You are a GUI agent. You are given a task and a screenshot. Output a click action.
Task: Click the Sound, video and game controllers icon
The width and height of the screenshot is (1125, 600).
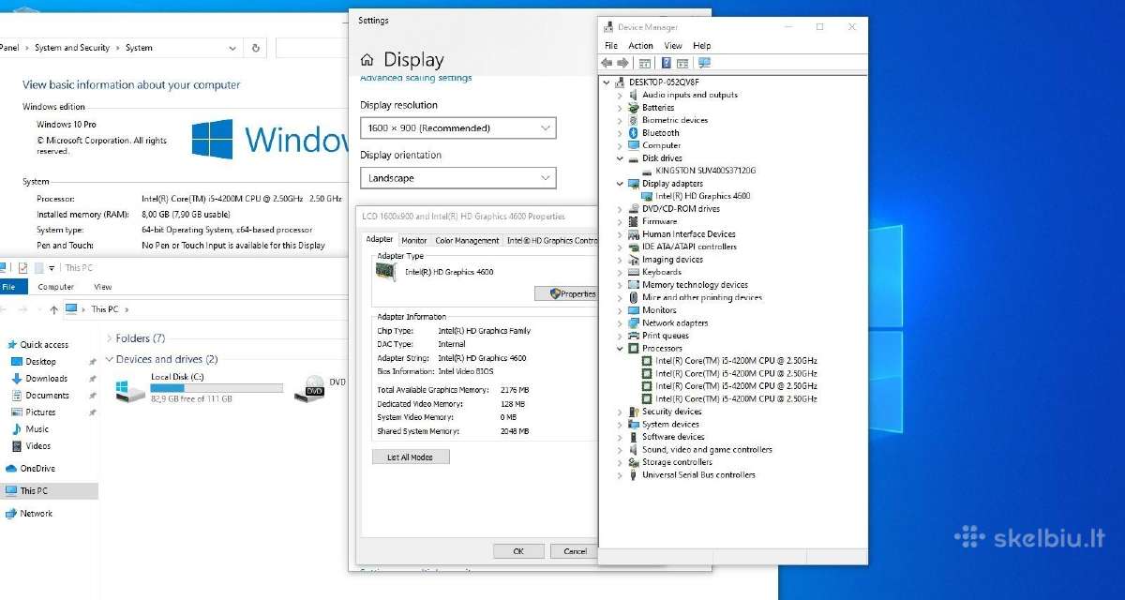tap(634, 450)
